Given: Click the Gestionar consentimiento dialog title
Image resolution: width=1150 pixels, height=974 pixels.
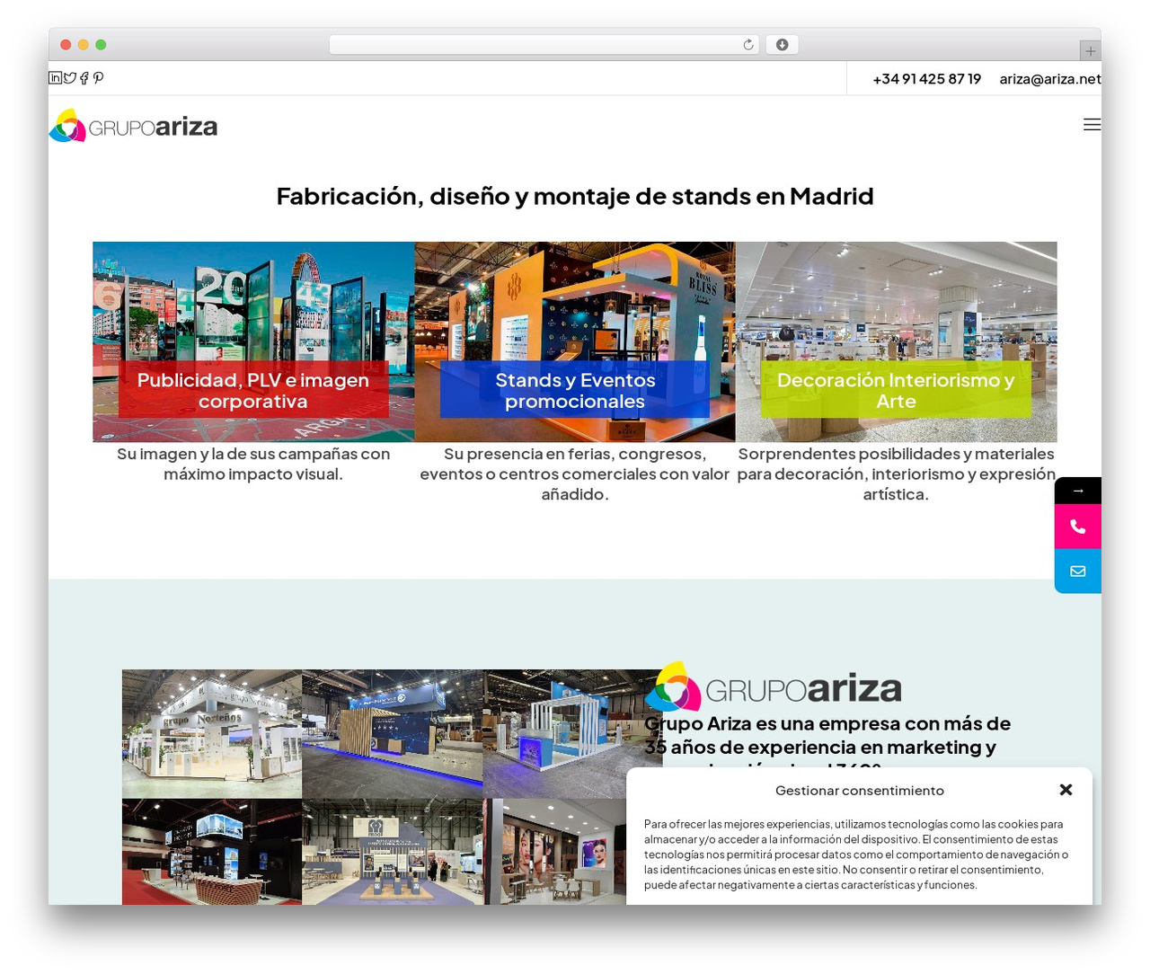Looking at the screenshot, I should pos(860,791).
